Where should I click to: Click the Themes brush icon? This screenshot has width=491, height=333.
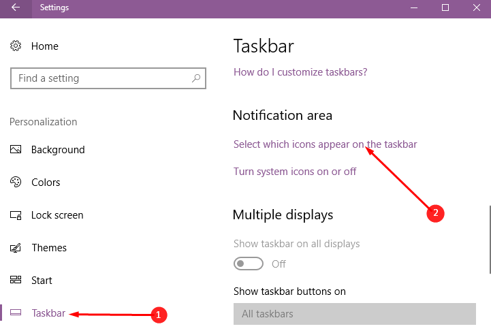[16, 248]
